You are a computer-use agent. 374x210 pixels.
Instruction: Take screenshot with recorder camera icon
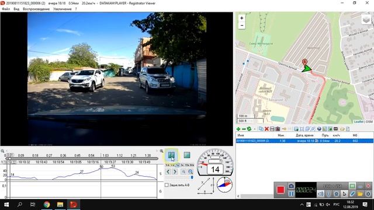(x=291, y=186)
